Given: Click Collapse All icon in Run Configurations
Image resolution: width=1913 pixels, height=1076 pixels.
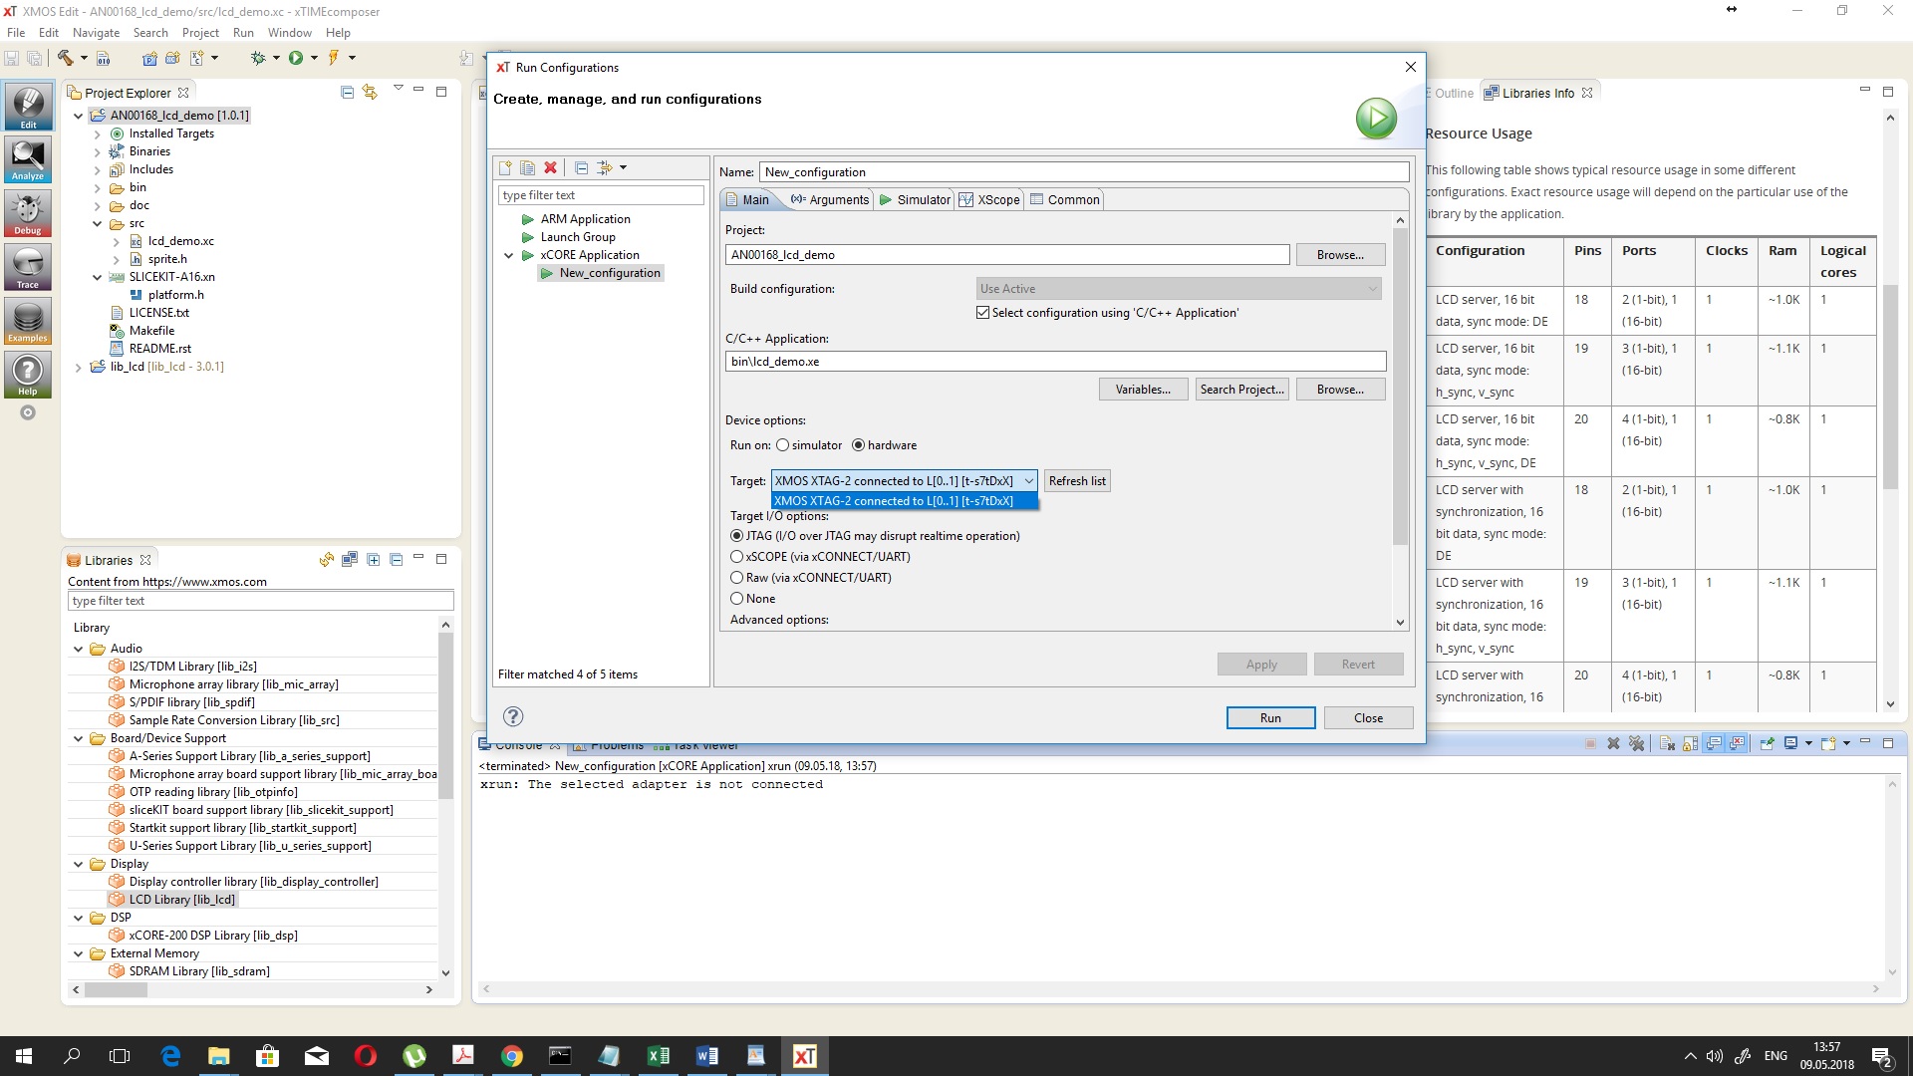Looking at the screenshot, I should pyautogui.click(x=582, y=167).
